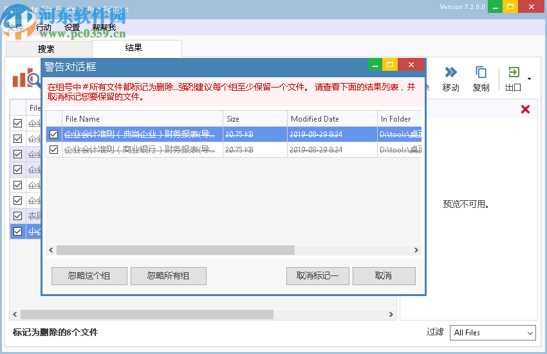This screenshot has height=354, width=547.
Task: Click main window scrollbar left arrow
Action: [15, 315]
